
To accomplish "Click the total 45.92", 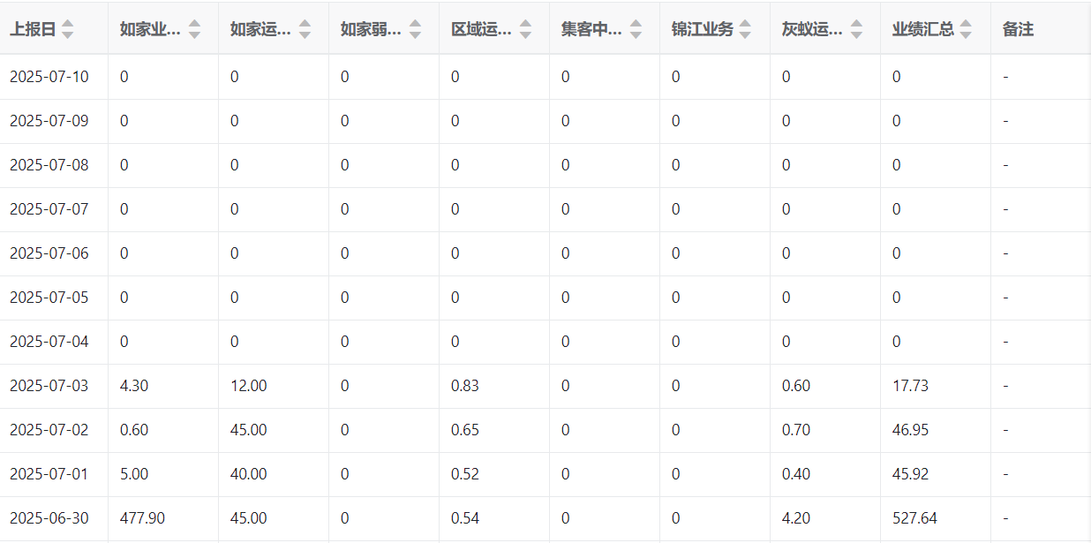I will [x=911, y=474].
